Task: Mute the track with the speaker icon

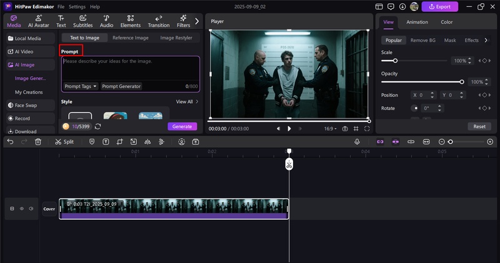Action: click(x=31, y=209)
